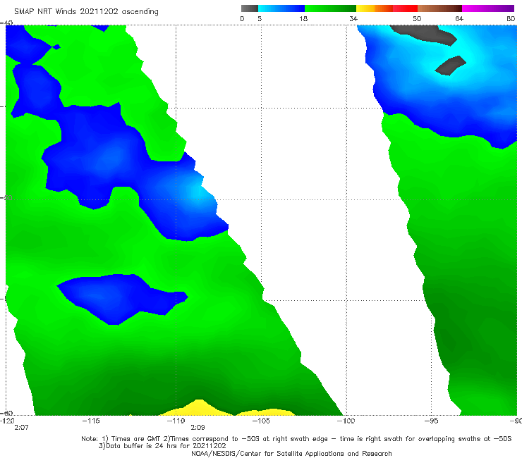The height and width of the screenshot is (458, 522).
Task: Select the magenta-purple segment of the color bar
Action: tap(488, 8)
